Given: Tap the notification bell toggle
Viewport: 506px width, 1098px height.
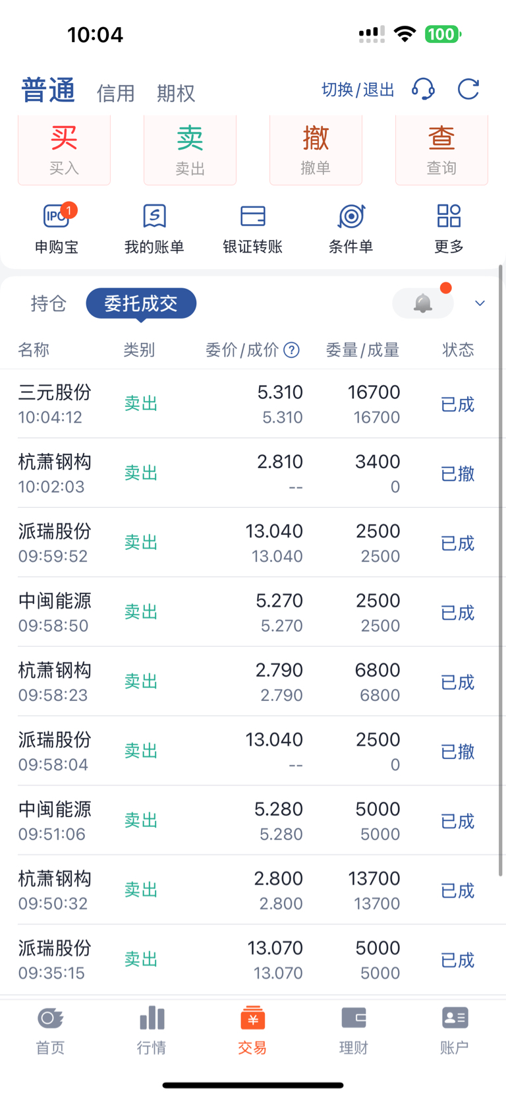Looking at the screenshot, I should 423,303.
